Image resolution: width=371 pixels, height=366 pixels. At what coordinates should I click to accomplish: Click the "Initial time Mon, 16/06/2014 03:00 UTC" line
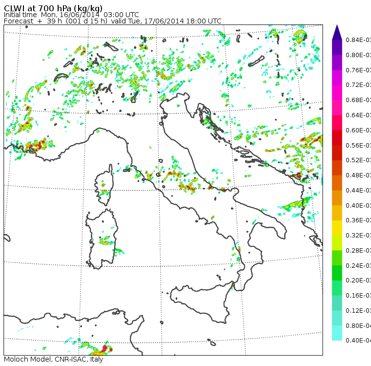click(71, 15)
